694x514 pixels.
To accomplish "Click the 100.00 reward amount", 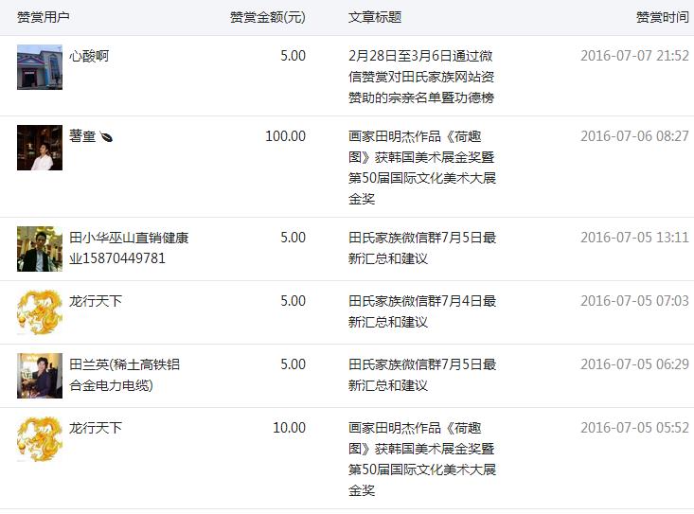I will pos(286,136).
